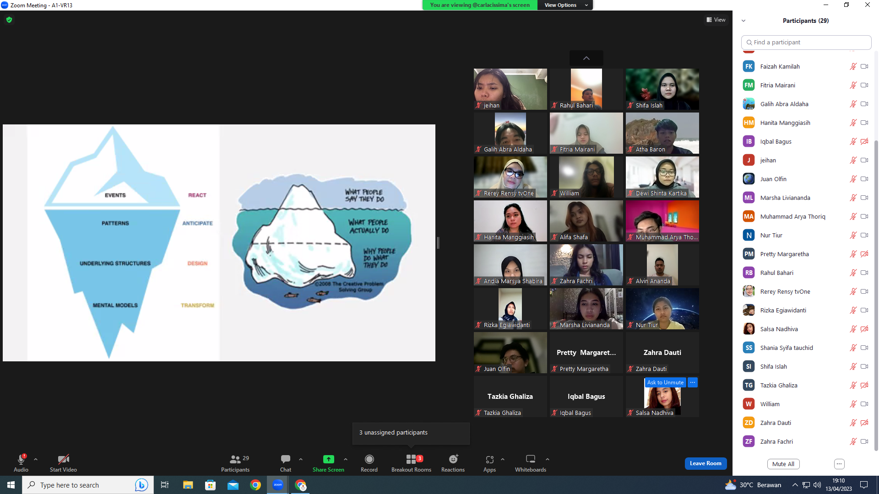Click Leave Room
The width and height of the screenshot is (879, 494).
[705, 463]
